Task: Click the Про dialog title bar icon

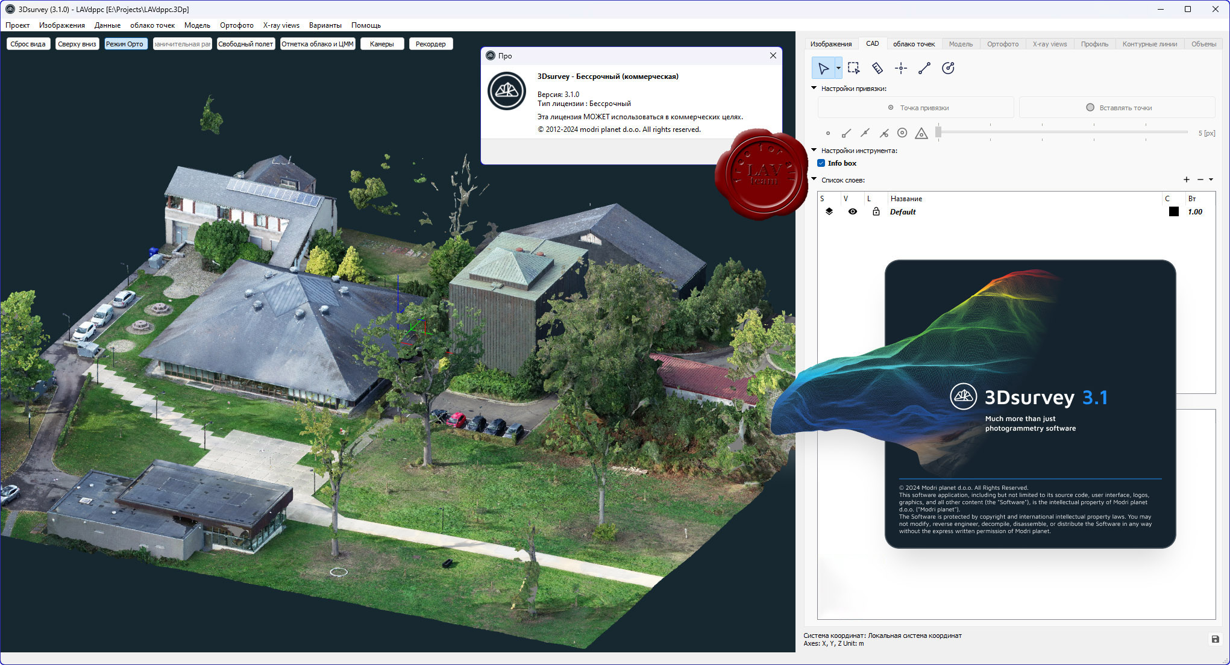Action: point(490,55)
